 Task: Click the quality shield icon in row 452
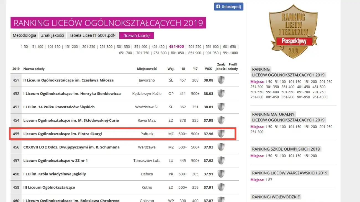tap(221, 94)
